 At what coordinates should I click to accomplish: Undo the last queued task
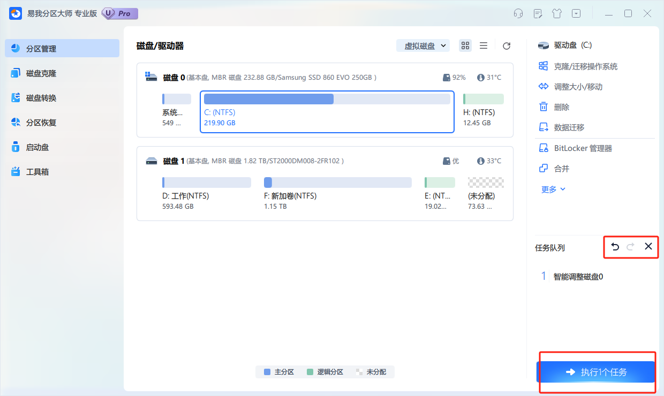(x=615, y=247)
